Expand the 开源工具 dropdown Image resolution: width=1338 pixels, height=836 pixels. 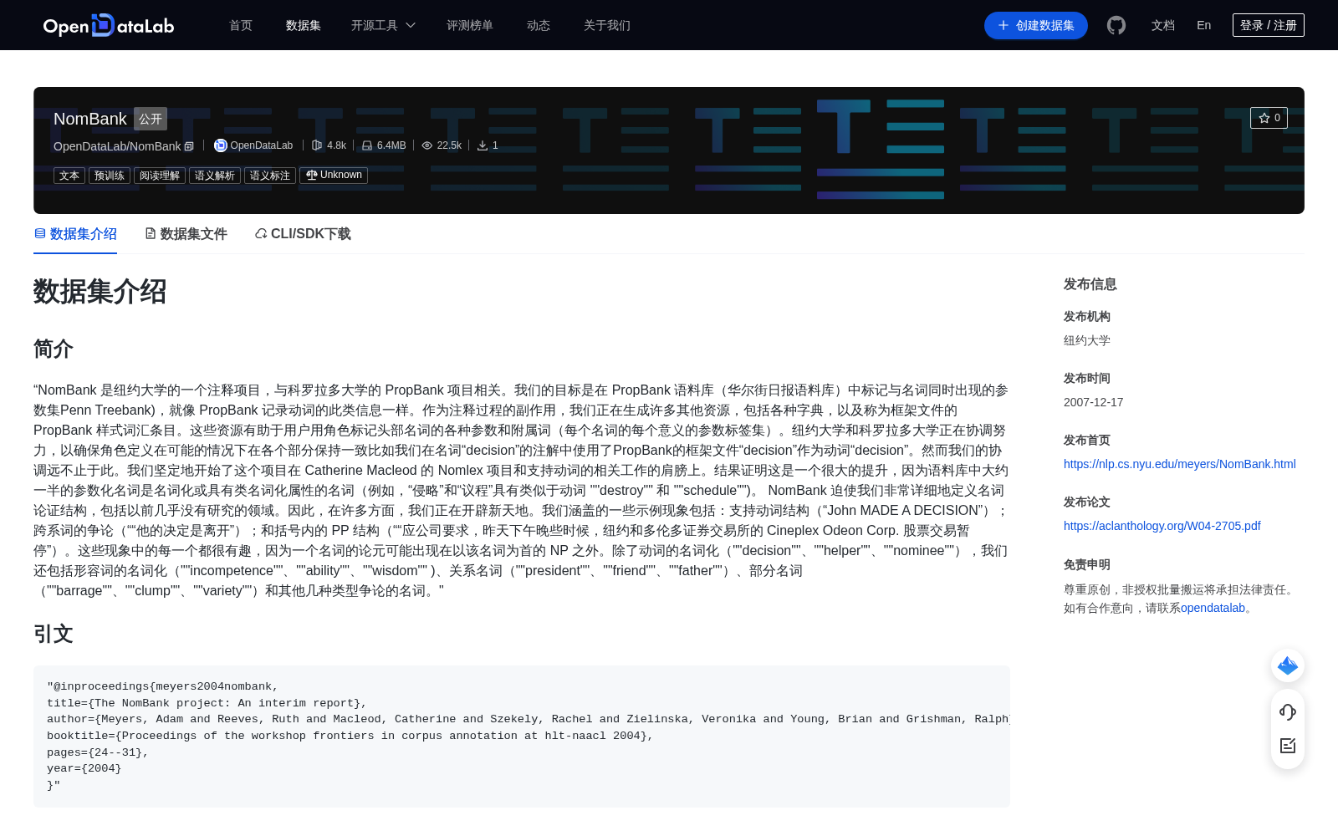pyautogui.click(x=383, y=25)
